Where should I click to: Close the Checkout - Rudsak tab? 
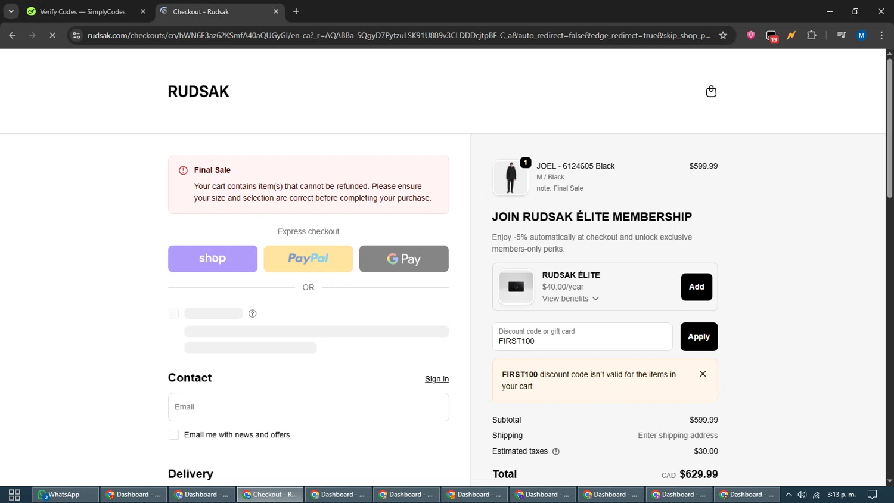tap(276, 11)
